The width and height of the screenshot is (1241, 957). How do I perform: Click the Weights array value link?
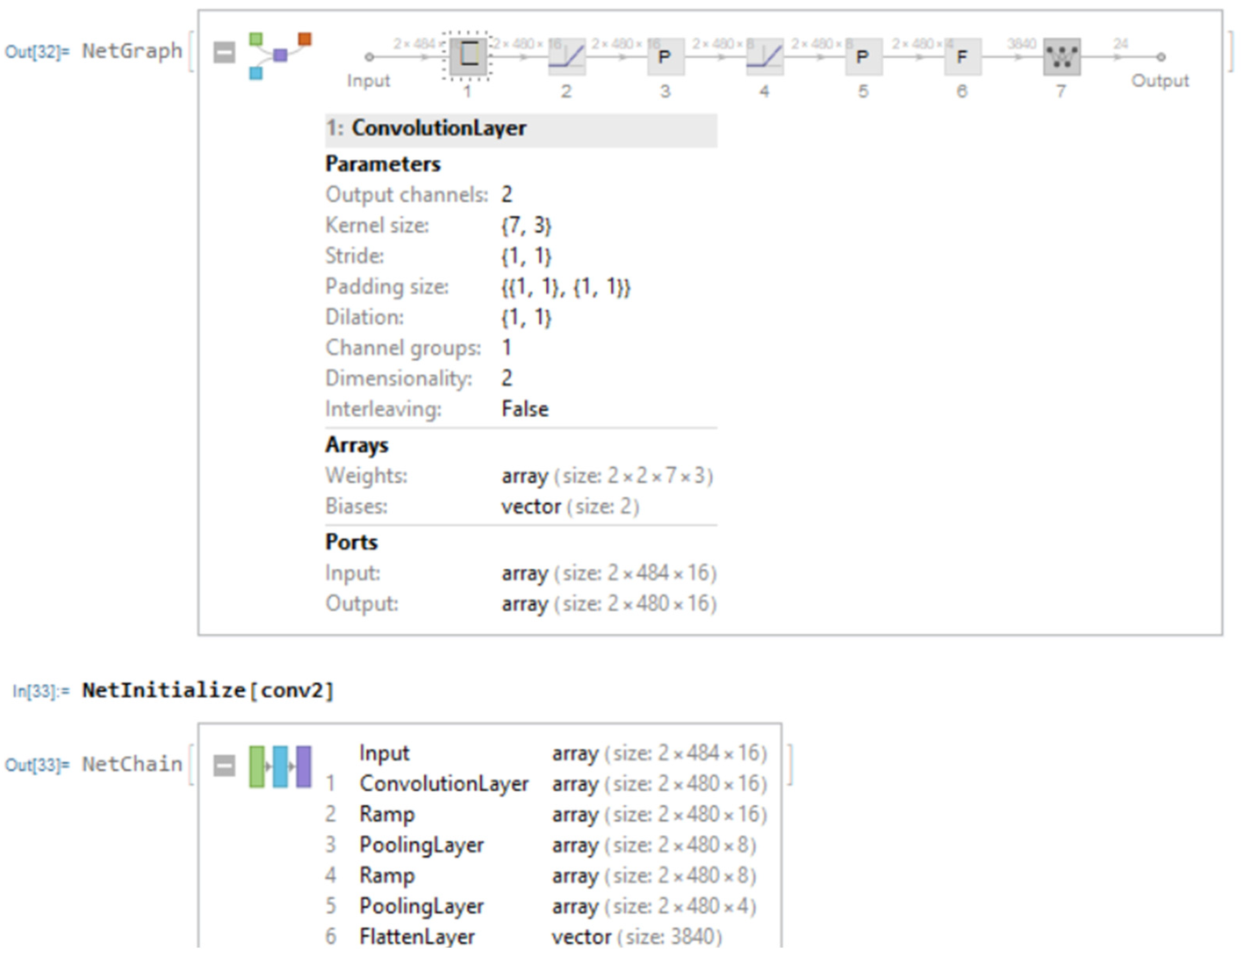tap(523, 476)
